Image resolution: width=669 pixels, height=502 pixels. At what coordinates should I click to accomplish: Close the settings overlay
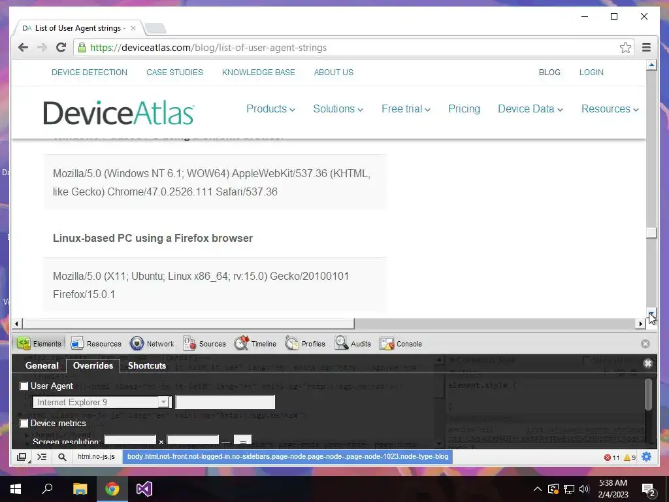coord(647,363)
